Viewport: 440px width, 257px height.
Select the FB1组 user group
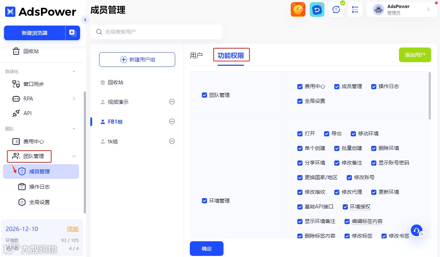(x=115, y=122)
